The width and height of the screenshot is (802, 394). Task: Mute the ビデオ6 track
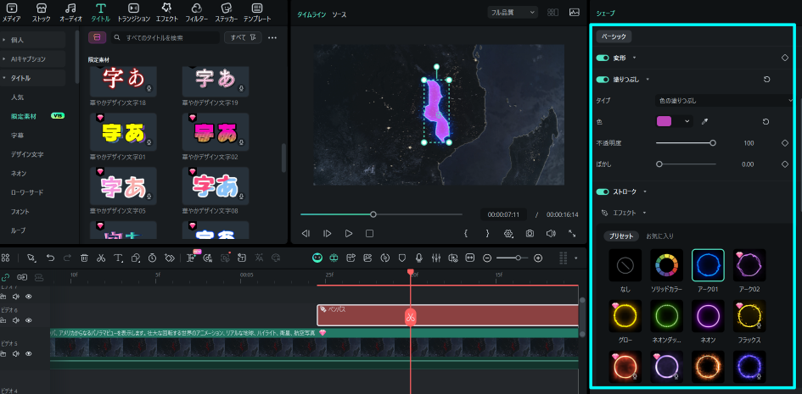click(x=16, y=320)
